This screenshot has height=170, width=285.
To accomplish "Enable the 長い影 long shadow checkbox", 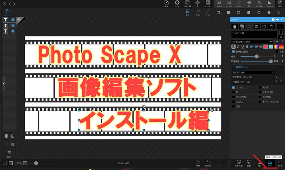I will pos(260,87).
